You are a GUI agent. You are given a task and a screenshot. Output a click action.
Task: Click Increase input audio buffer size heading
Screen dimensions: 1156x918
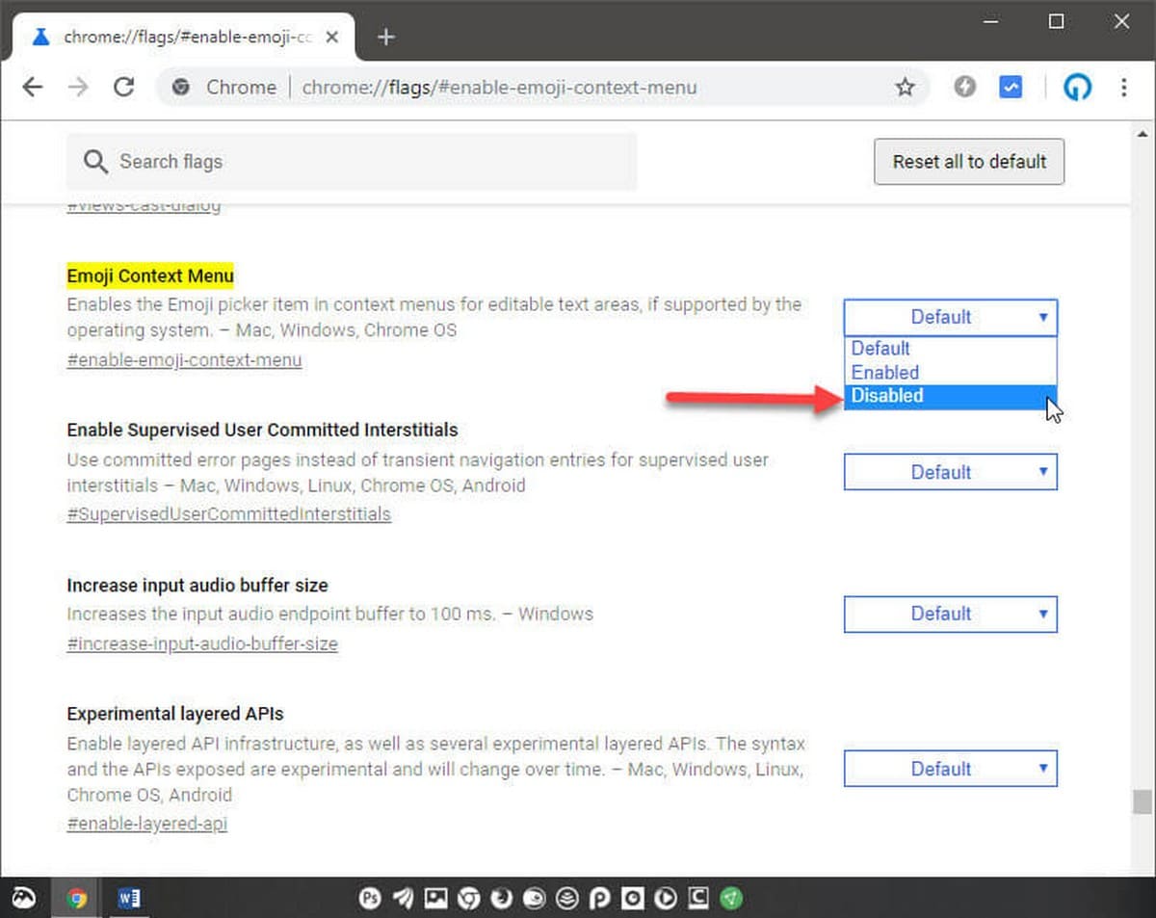pyautogui.click(x=197, y=585)
